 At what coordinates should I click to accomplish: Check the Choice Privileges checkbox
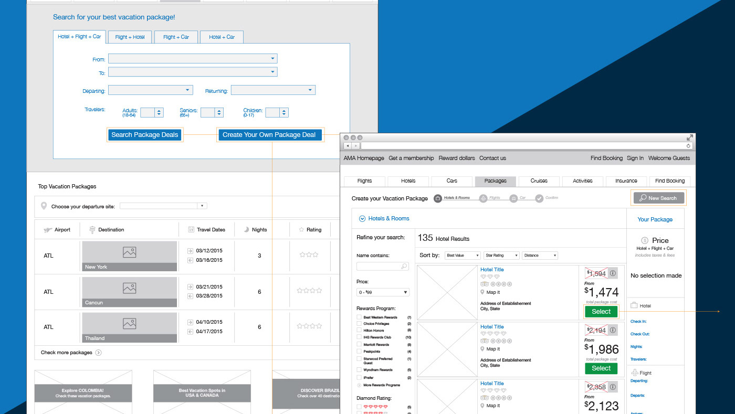pyautogui.click(x=359, y=324)
